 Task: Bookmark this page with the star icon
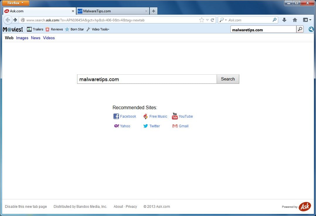[202, 20]
